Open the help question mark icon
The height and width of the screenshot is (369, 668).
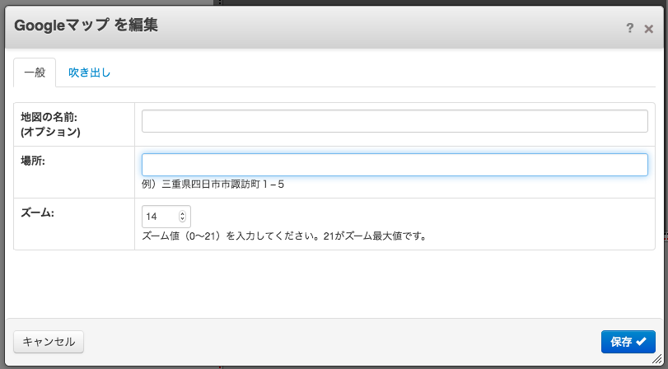click(x=629, y=28)
